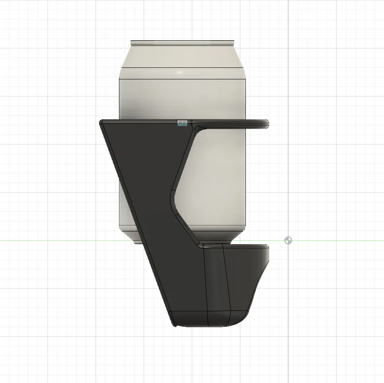Image resolution: width=384 pixels, height=383 pixels.
Task: Click the teal joint glyph on holder
Action: [182, 123]
